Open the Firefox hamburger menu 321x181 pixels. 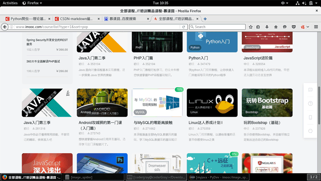pos(316,27)
